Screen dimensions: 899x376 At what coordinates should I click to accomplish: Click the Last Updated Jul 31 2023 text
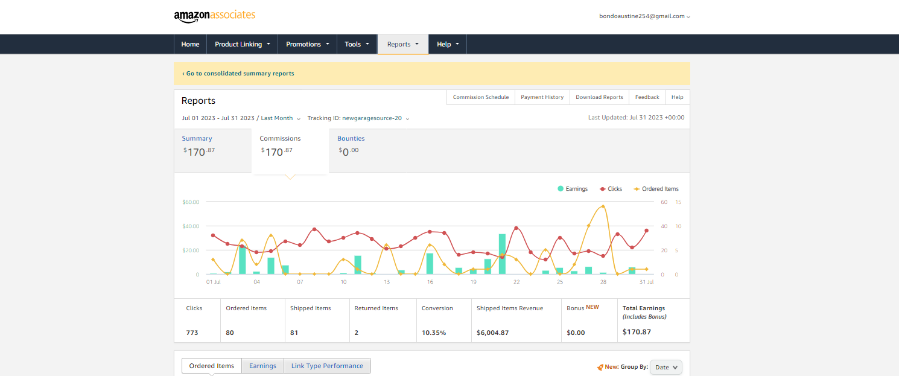coord(637,118)
